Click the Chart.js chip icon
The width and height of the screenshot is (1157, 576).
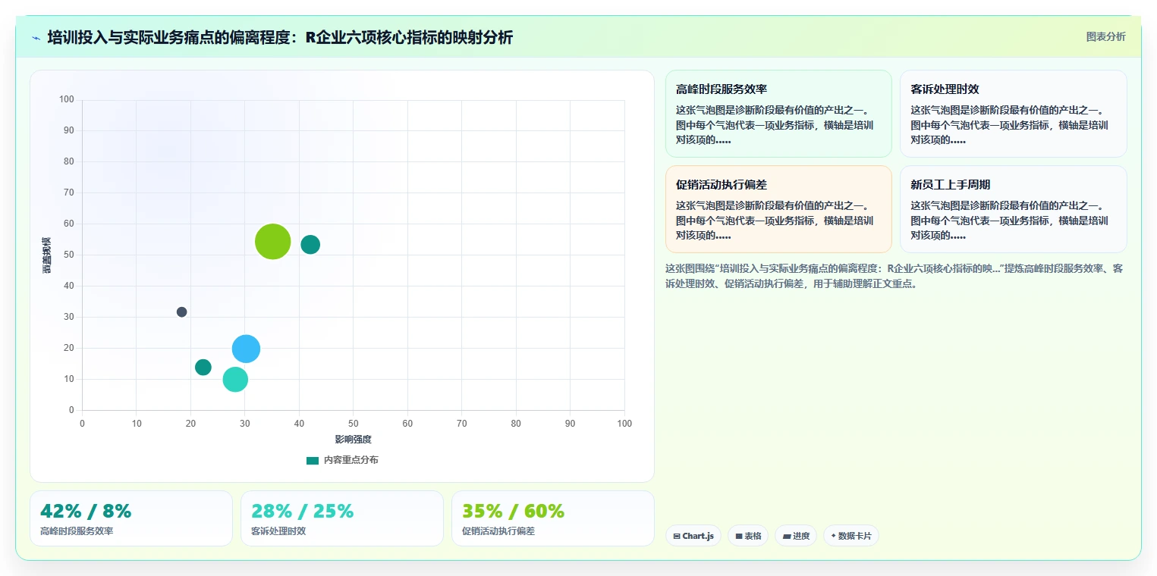(677, 536)
